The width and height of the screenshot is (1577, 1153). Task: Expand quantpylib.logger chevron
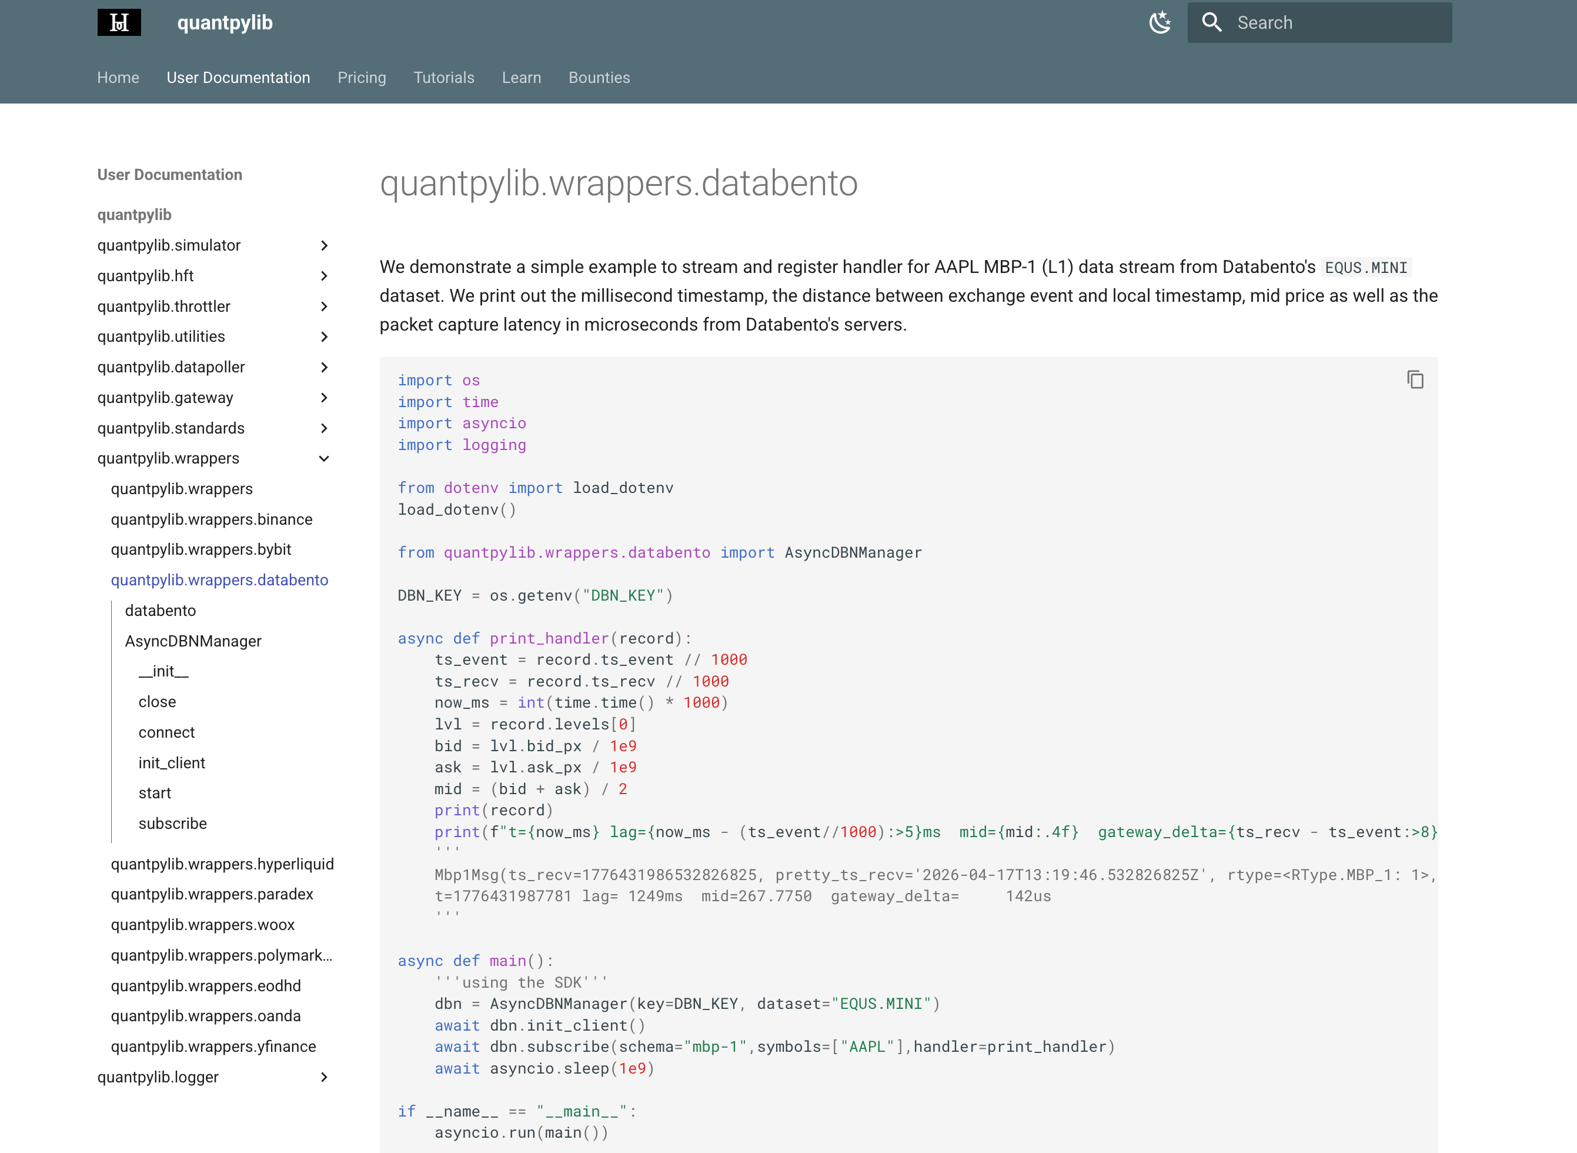click(x=323, y=1077)
